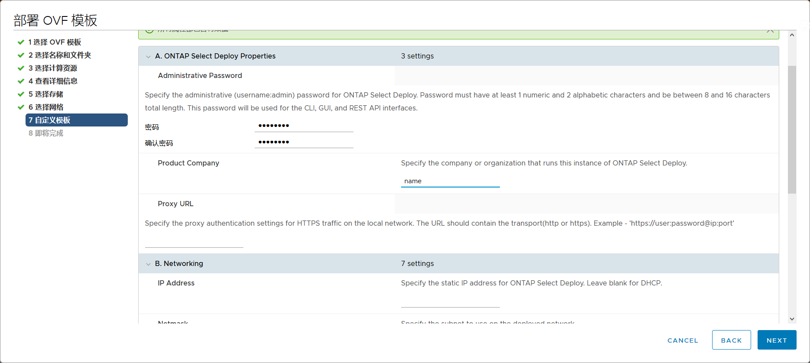Go to step 2 选择名称和文件夹
Image resolution: width=810 pixels, height=363 pixels.
point(60,55)
